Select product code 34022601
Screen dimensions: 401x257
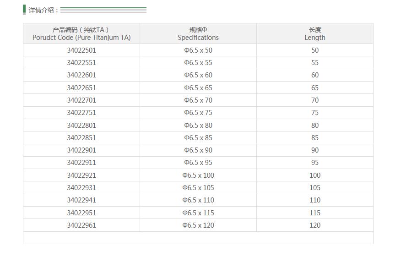[81, 75]
